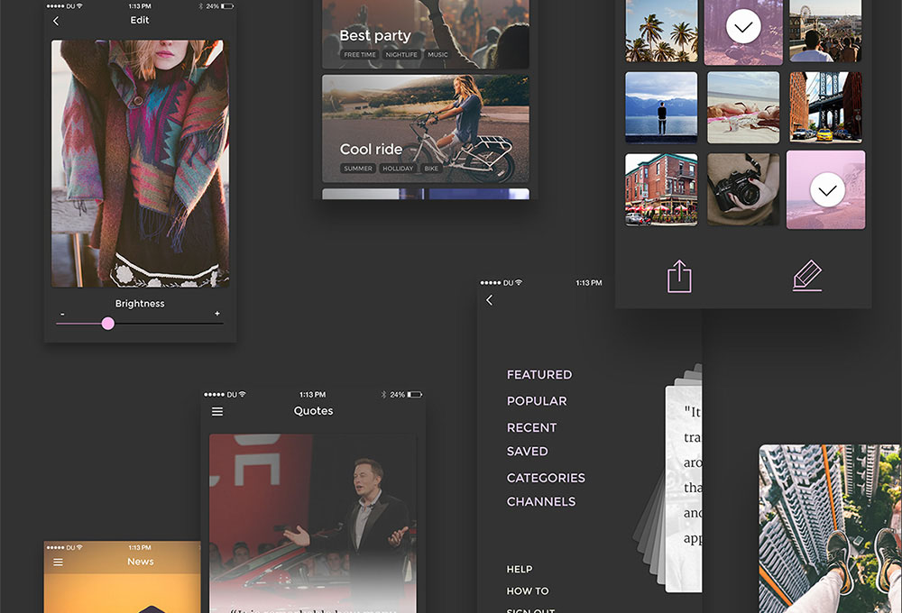This screenshot has width=902, height=613.
Task: Open the CHANNELS menu item
Action: click(x=540, y=501)
